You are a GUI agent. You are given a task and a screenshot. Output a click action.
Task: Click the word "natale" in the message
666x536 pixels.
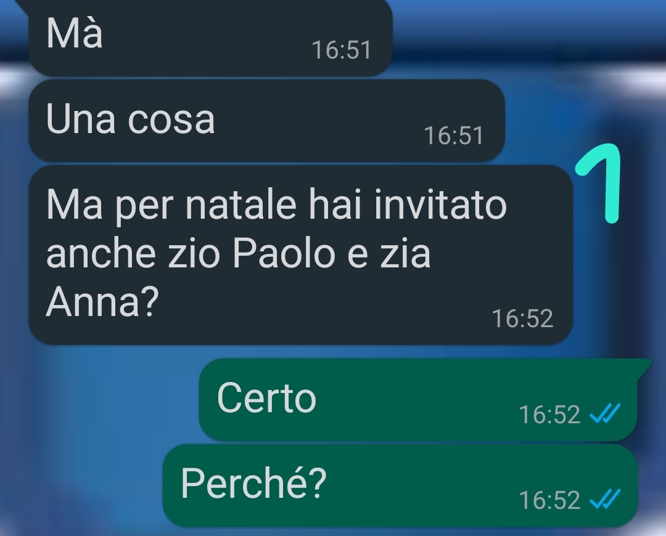(241, 205)
